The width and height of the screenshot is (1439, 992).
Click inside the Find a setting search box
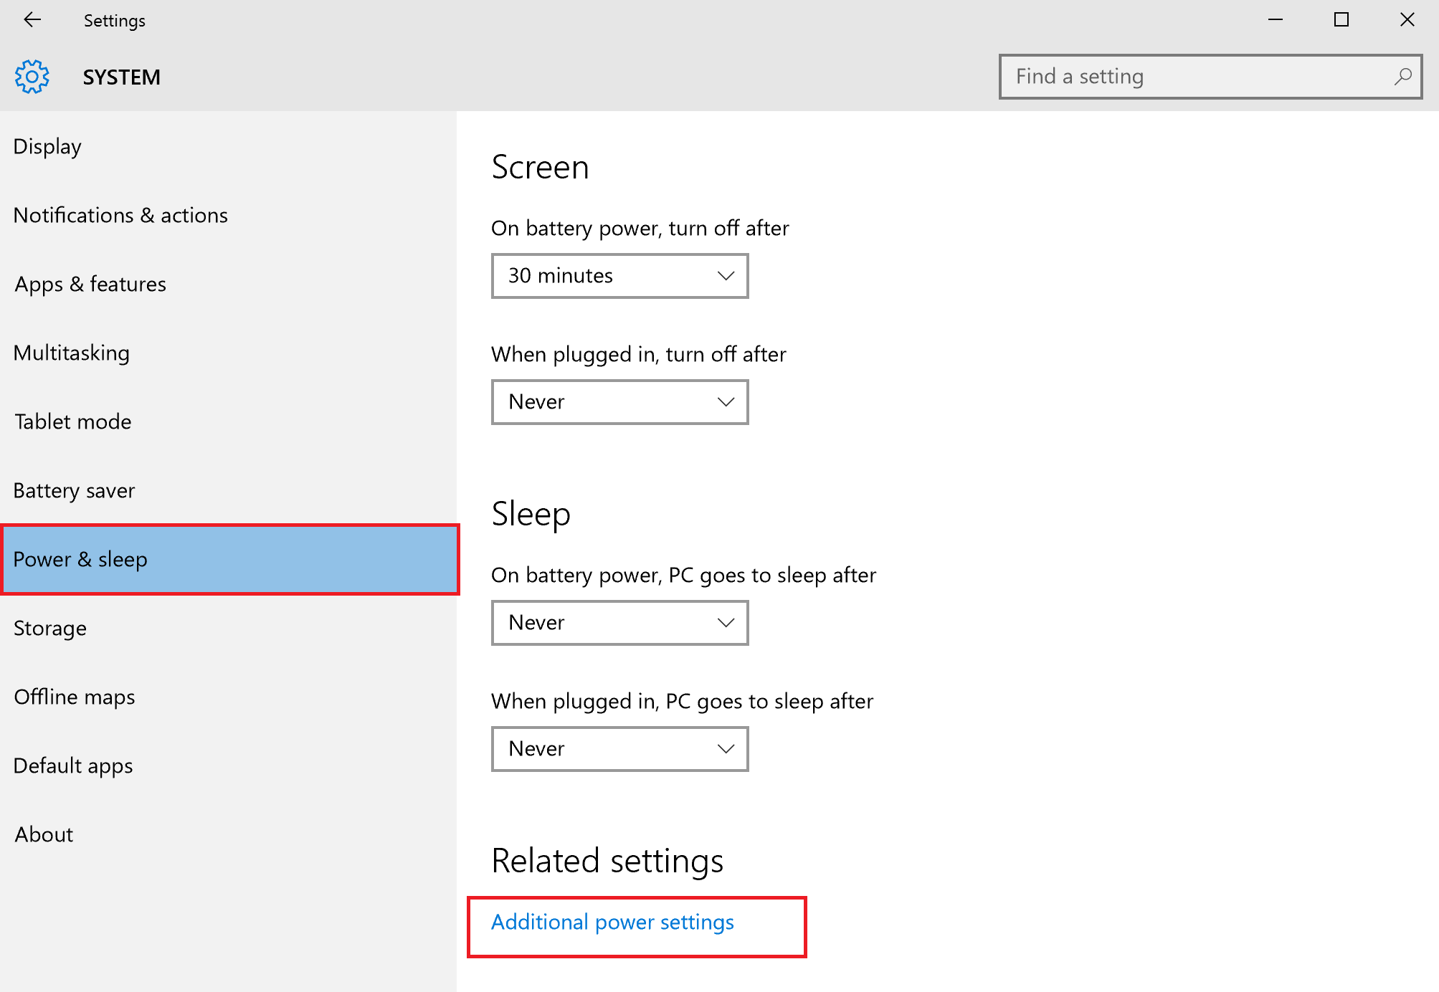click(1183, 76)
